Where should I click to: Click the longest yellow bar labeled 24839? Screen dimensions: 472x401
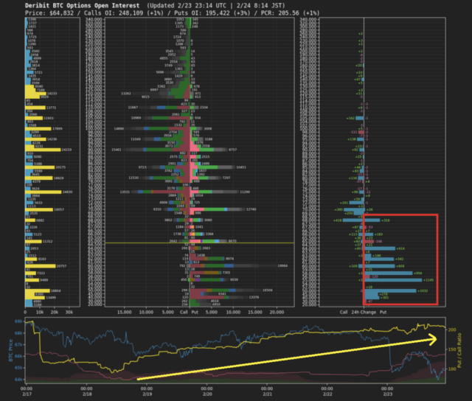point(46,192)
